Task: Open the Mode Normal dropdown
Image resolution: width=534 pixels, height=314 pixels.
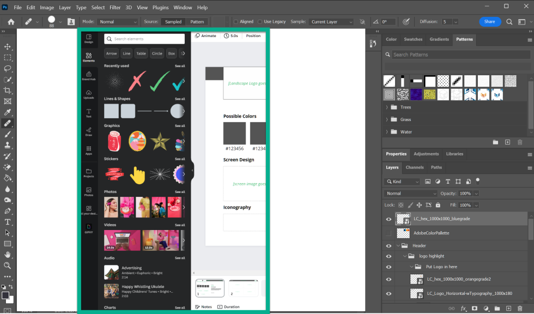Action: coord(118,22)
